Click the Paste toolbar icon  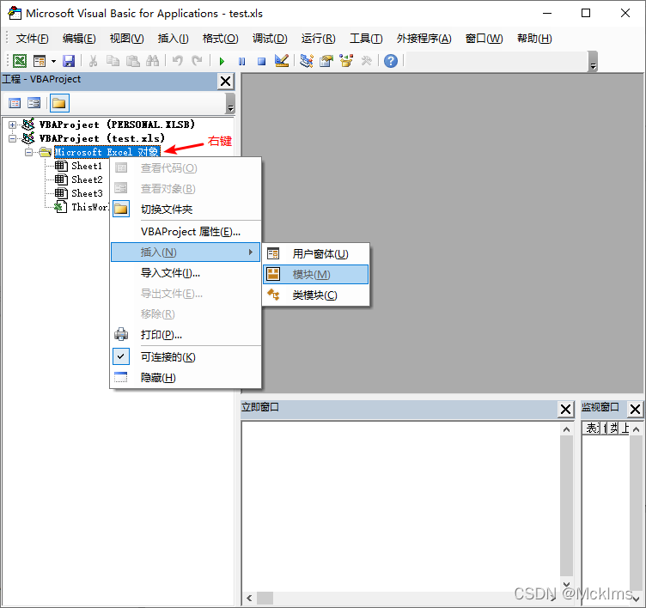pos(132,61)
